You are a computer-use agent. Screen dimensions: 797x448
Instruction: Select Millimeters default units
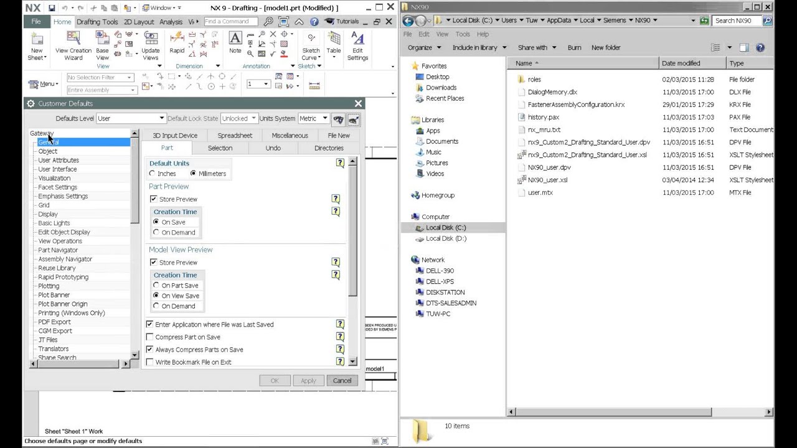193,174
